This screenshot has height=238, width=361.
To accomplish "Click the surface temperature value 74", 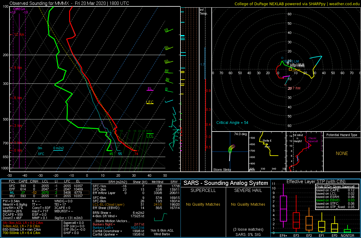I will coord(136,154).
